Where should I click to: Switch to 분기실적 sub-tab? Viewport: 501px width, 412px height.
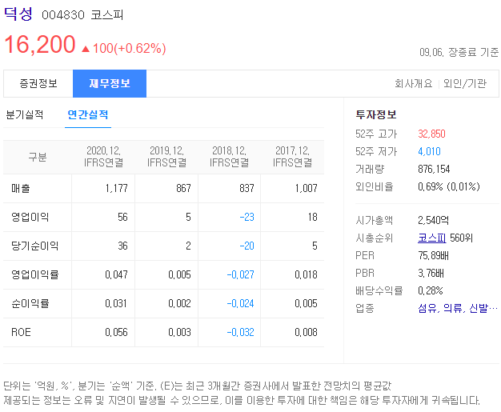[x=25, y=114]
